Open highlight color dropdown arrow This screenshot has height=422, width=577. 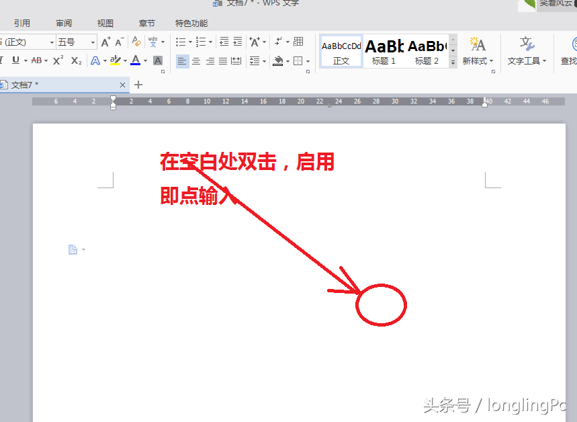coord(125,60)
